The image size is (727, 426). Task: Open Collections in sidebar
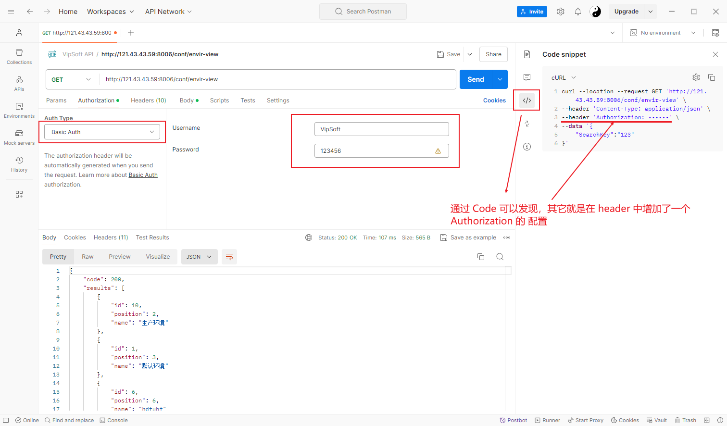pyautogui.click(x=19, y=57)
